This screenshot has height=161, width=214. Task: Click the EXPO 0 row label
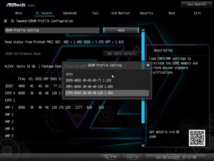[x=10, y=93]
